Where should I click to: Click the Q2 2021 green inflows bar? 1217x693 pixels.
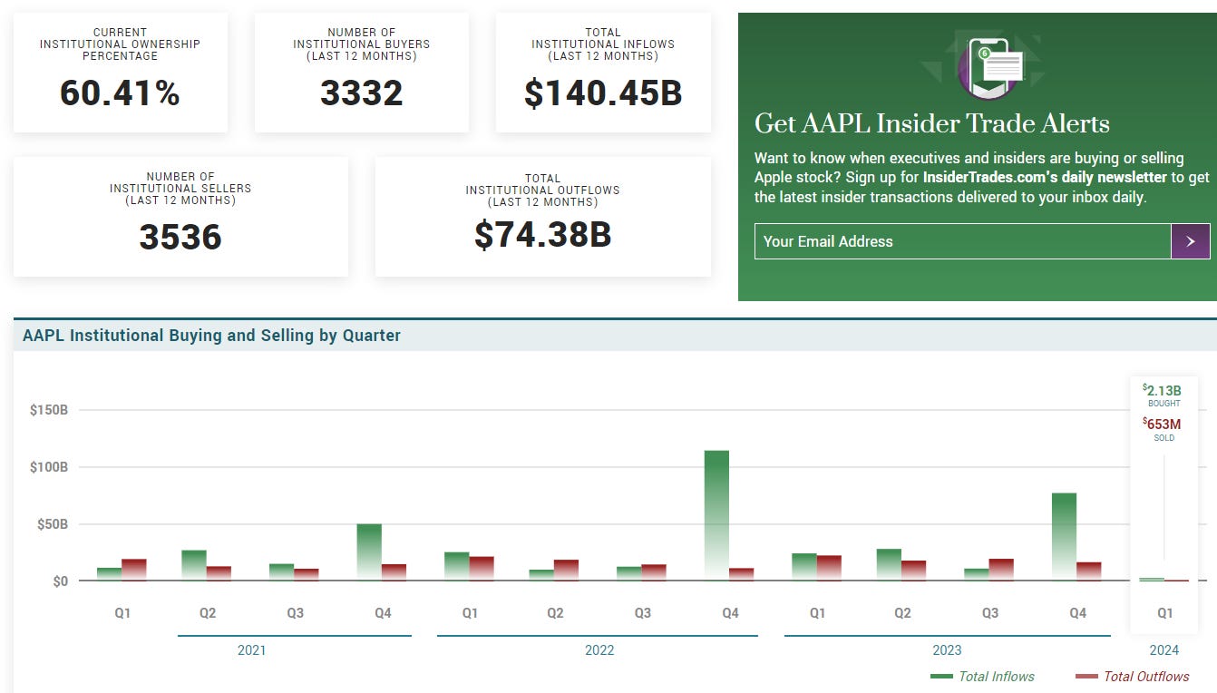point(194,565)
